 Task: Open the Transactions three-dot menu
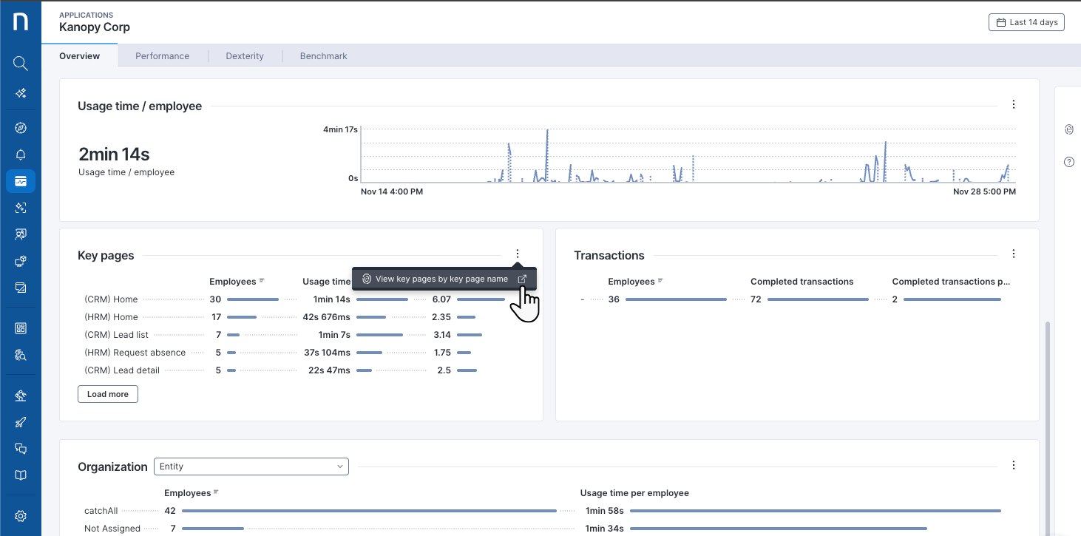pyautogui.click(x=1013, y=254)
